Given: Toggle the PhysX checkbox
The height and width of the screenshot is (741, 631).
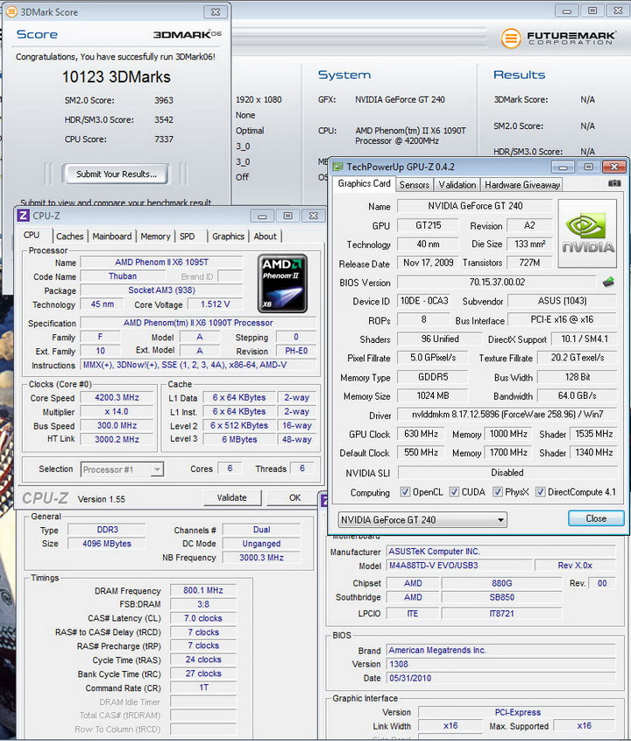Looking at the screenshot, I should [x=497, y=492].
